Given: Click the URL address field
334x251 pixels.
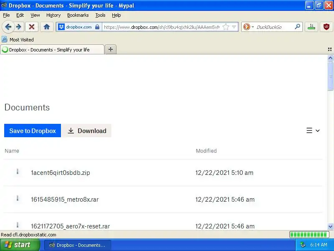Looking at the screenshot, I should [162, 27].
